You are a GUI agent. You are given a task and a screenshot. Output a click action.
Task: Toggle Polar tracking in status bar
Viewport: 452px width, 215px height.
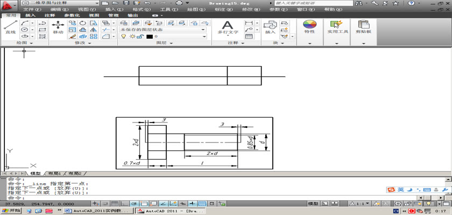point(134,204)
